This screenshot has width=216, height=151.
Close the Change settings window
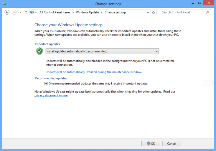(x=209, y=3)
